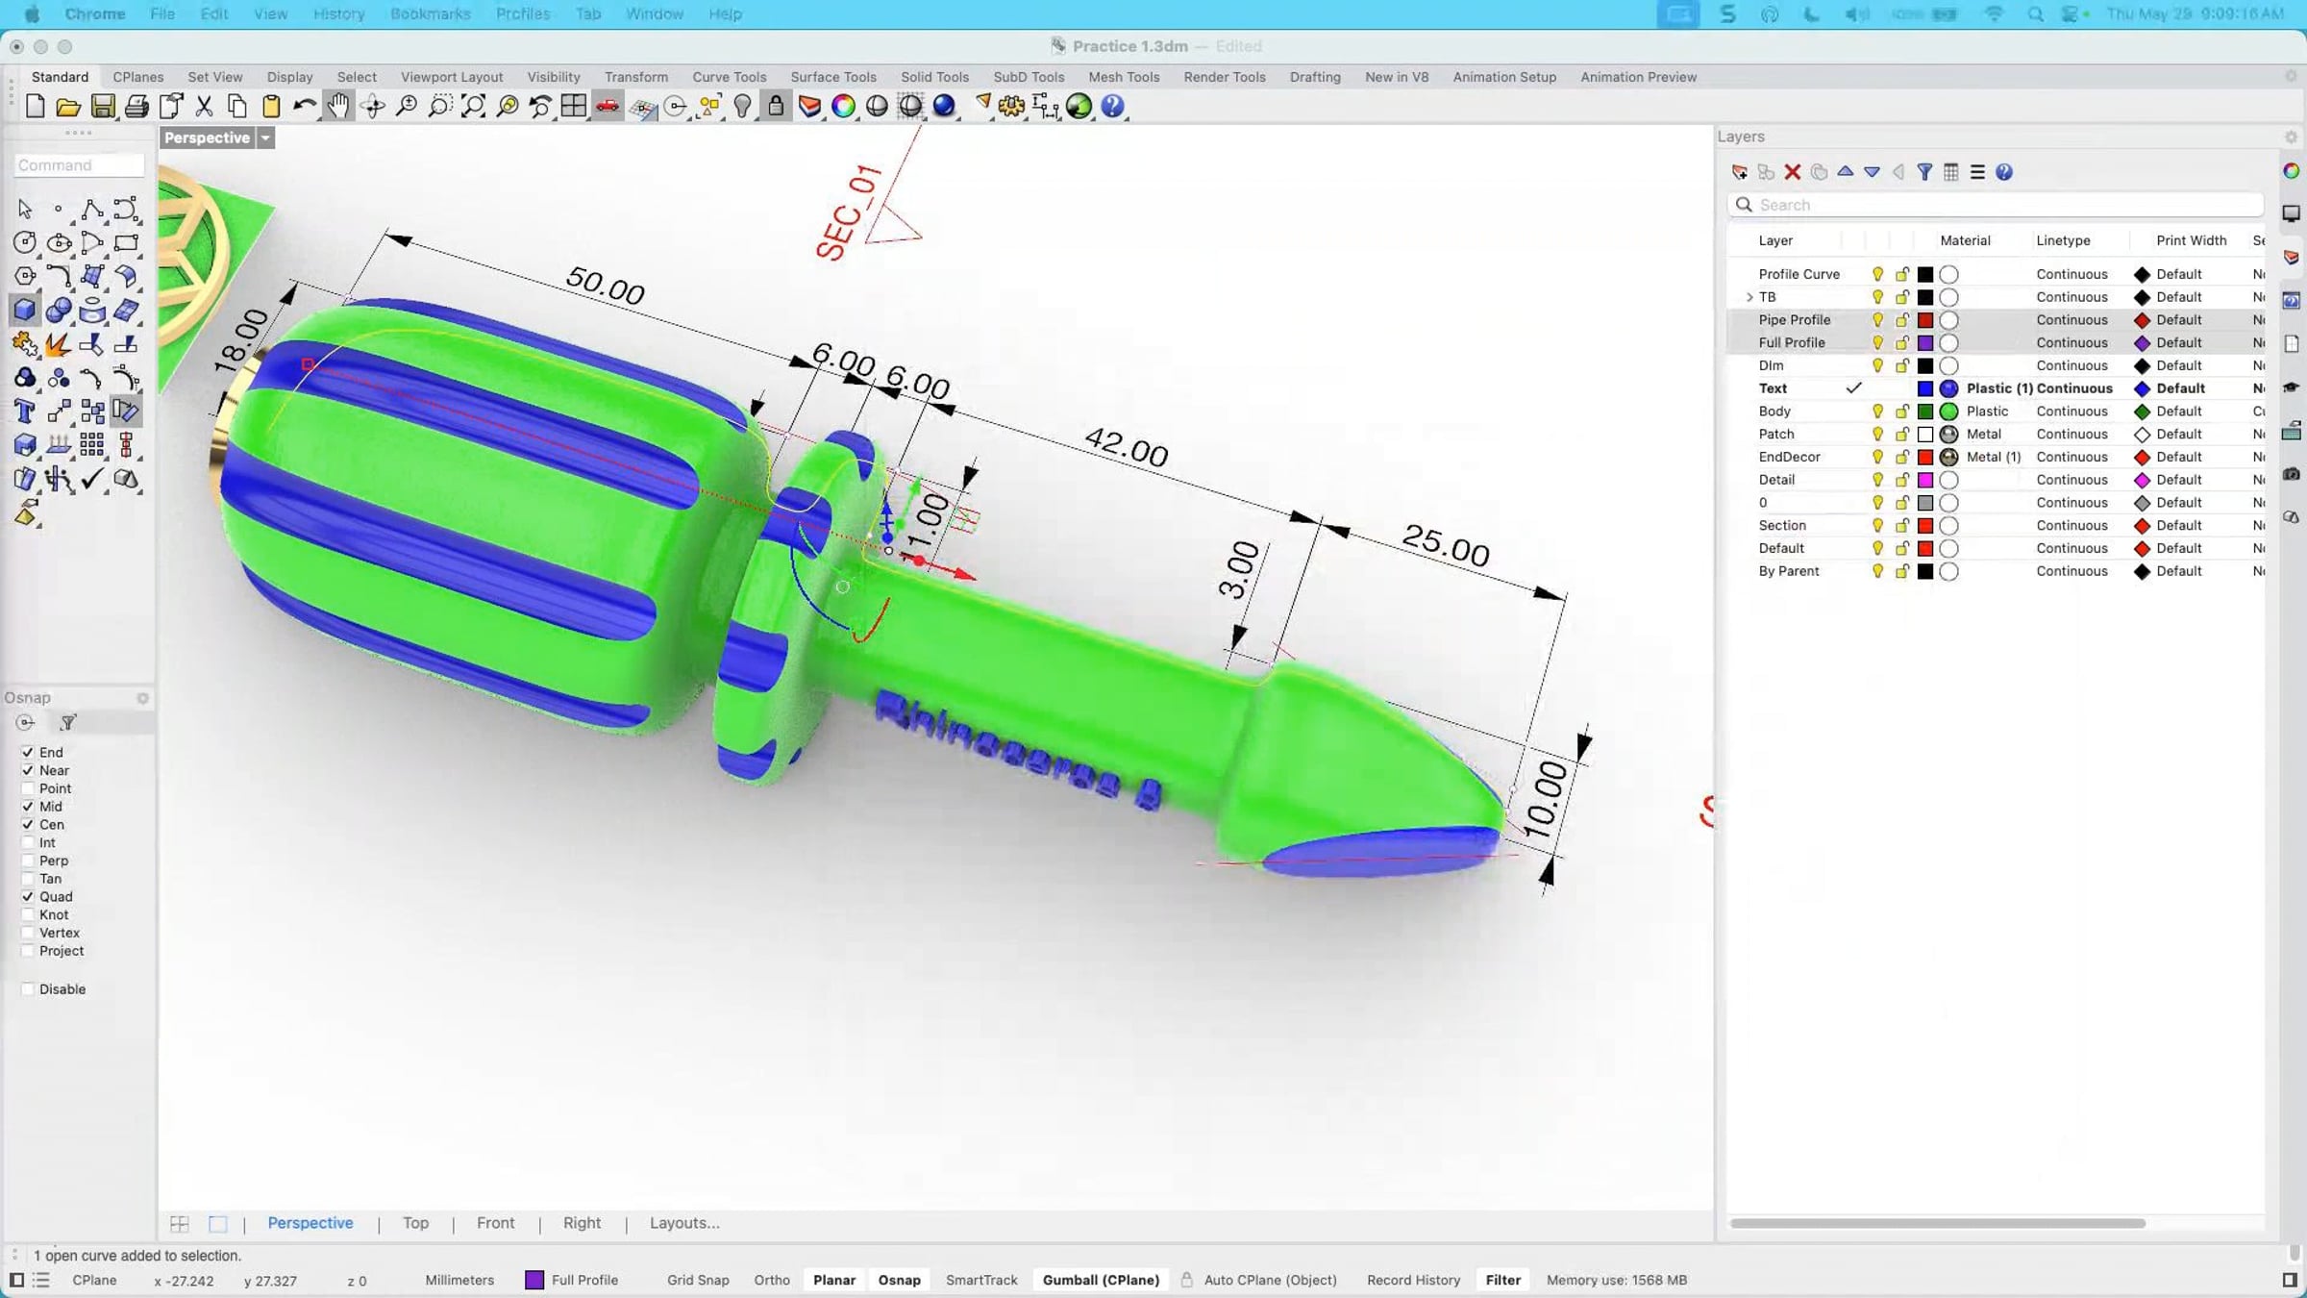Click the layers filter funnel icon
This screenshot has width=2307, height=1298.
(1924, 172)
